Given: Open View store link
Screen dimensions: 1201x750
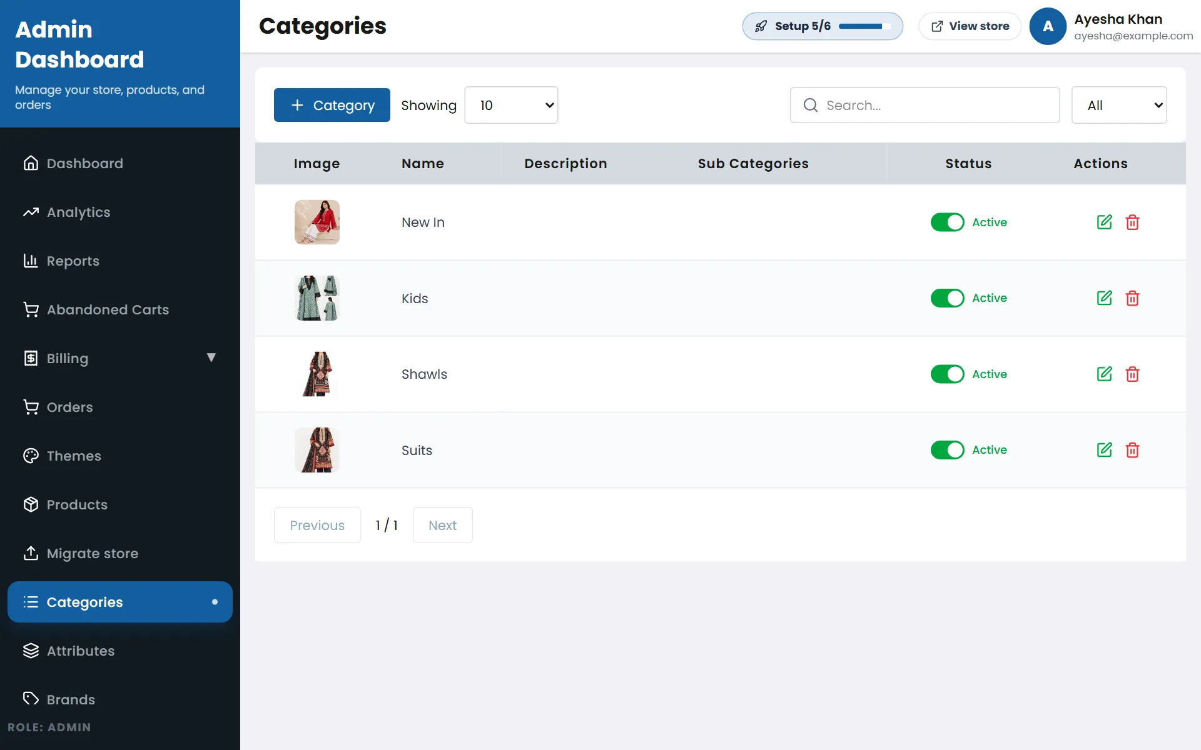Looking at the screenshot, I should (x=970, y=26).
